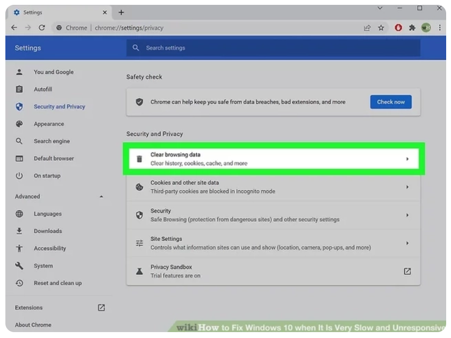Open the Downloads settings section
451x338 pixels.
pyautogui.click(x=48, y=231)
